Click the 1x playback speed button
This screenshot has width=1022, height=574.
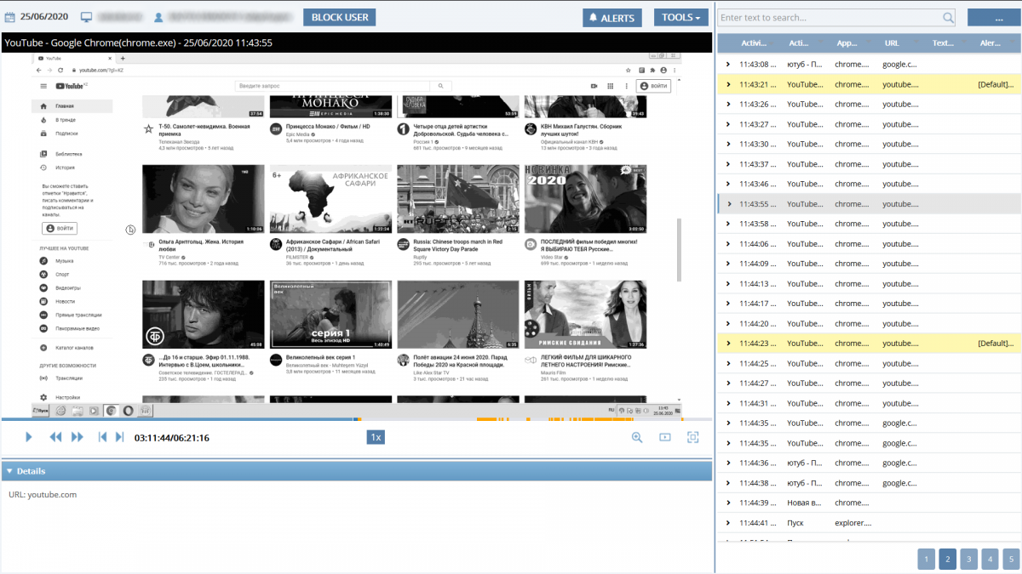[x=376, y=437]
